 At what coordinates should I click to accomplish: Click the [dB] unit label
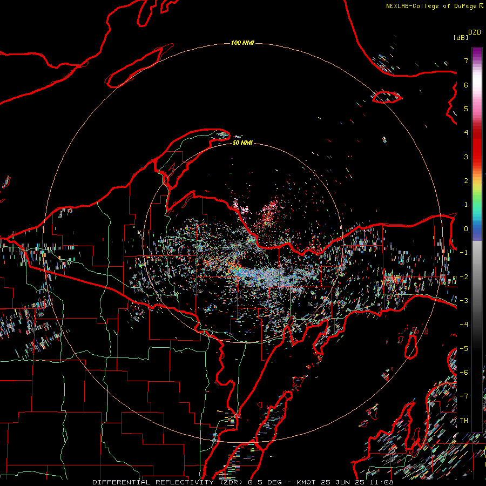[x=461, y=37]
